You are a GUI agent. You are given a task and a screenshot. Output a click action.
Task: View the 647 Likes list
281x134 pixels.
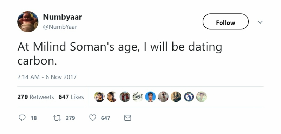click(x=71, y=97)
